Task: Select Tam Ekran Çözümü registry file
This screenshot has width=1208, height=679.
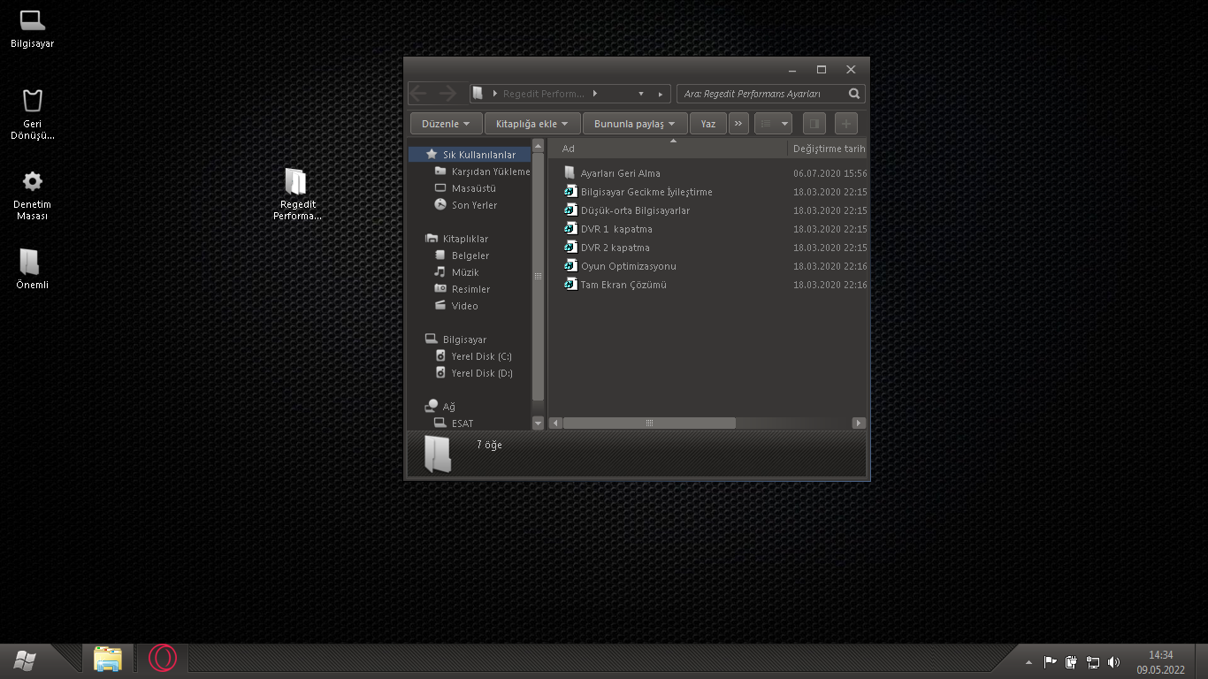Action: [615, 285]
